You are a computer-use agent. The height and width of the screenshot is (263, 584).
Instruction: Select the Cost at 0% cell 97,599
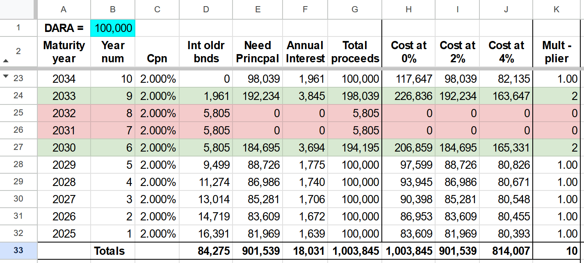409,165
